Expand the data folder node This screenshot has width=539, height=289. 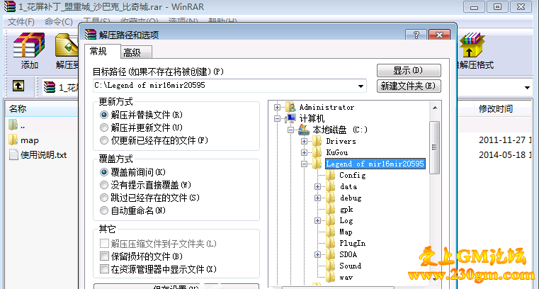tap(317, 186)
